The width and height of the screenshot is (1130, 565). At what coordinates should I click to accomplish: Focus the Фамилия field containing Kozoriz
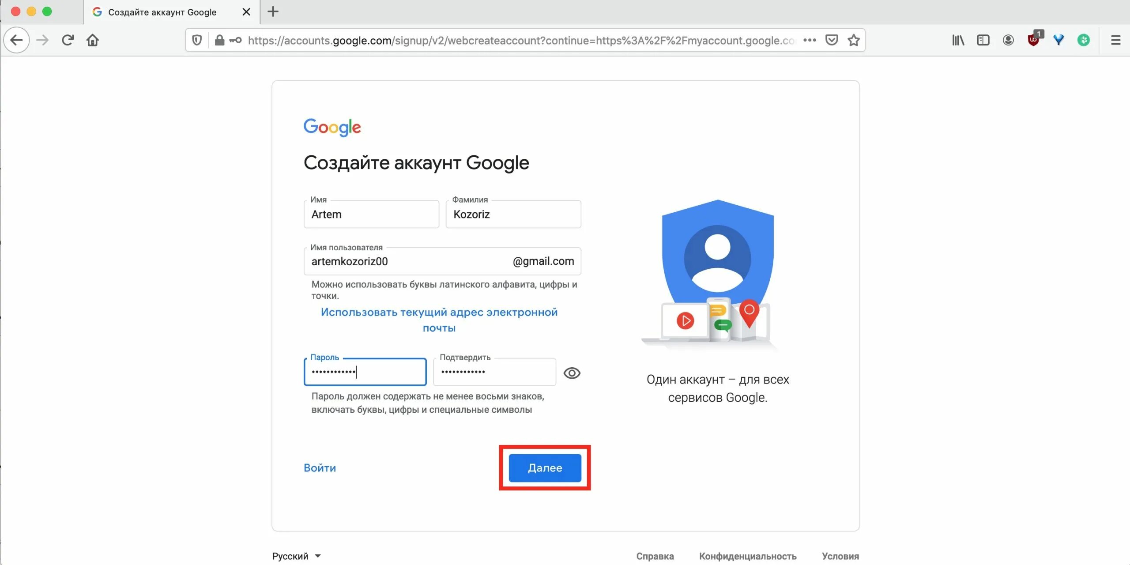point(513,215)
